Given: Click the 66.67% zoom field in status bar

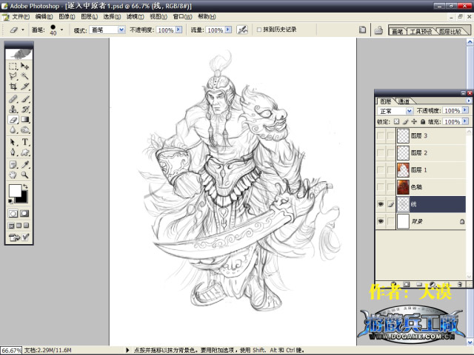Looking at the screenshot, I should pos(12,351).
